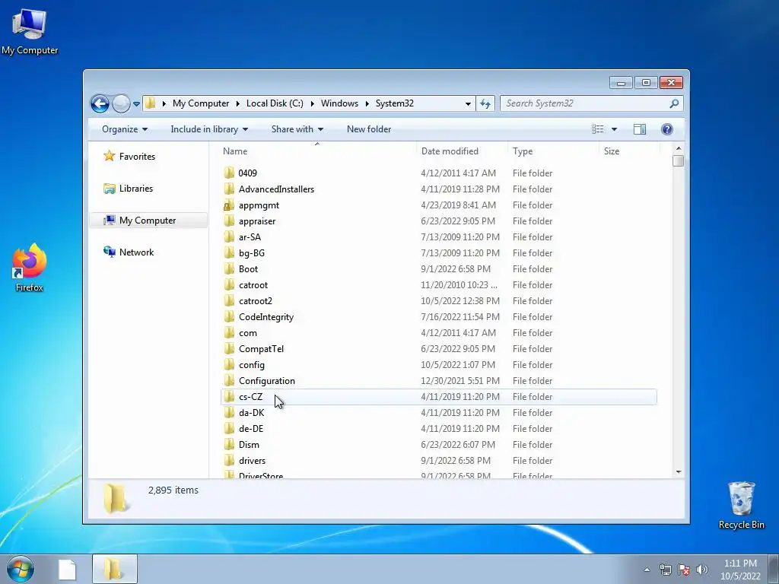Select the catroot folder icon
The width and height of the screenshot is (779, 584).
point(229,285)
